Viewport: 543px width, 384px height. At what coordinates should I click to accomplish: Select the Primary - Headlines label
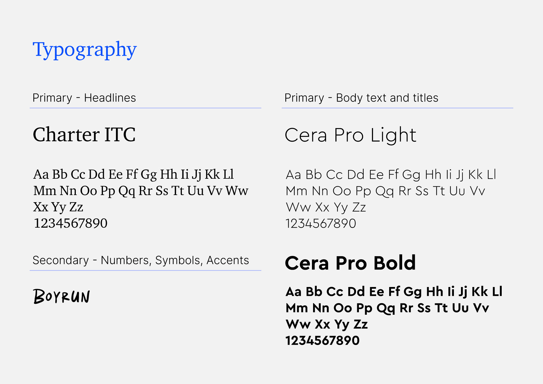(x=84, y=98)
